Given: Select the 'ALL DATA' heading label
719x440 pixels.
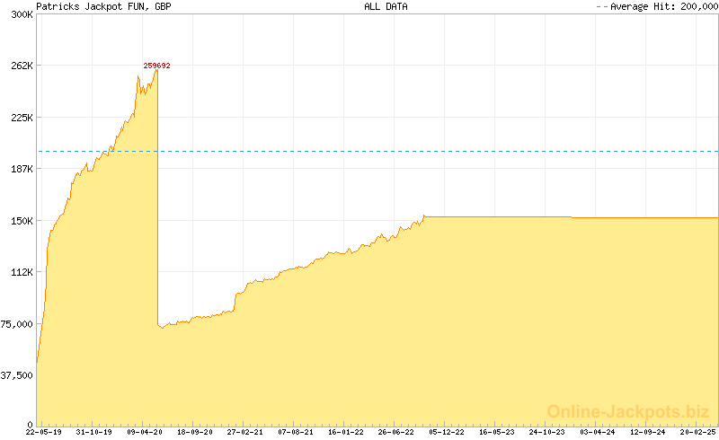Looking at the screenshot, I should (x=386, y=6).
